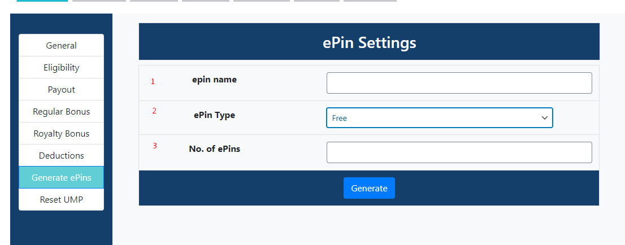Select the Generate ePins tab
Screen dimensions: 625x245
[61, 177]
